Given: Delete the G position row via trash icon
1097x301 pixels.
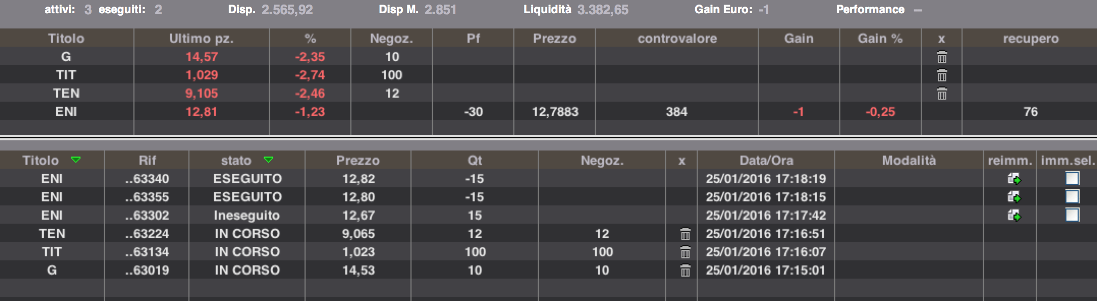Looking at the screenshot, I should click(942, 57).
